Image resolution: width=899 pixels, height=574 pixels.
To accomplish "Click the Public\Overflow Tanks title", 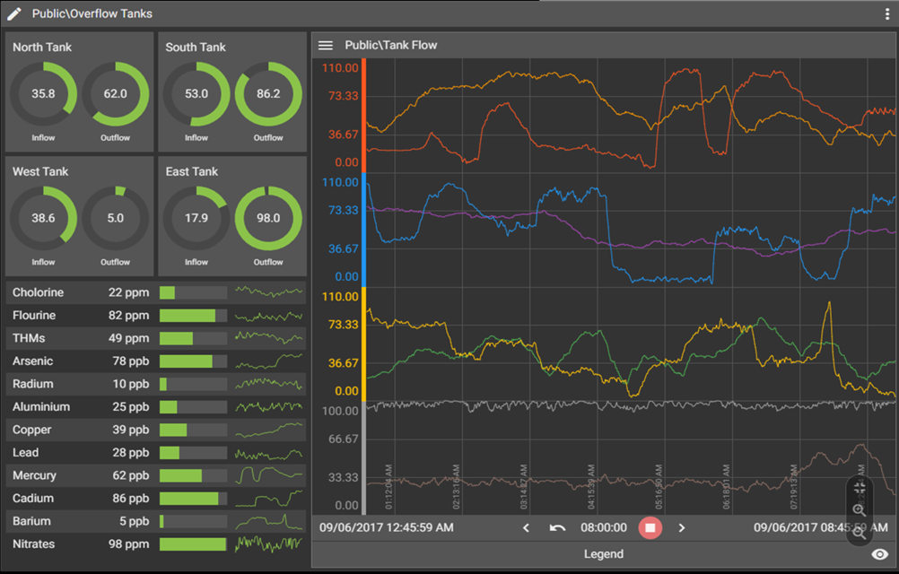I will point(92,13).
